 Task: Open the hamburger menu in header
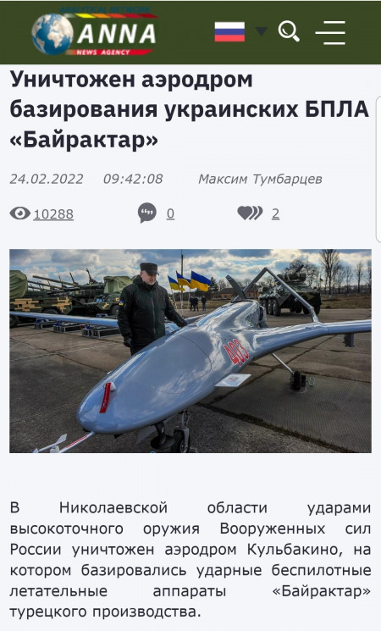coord(330,32)
